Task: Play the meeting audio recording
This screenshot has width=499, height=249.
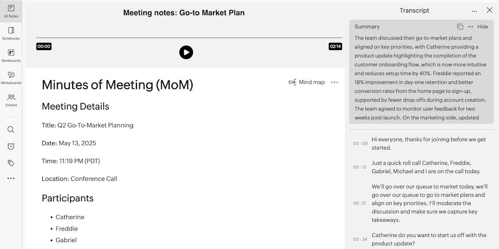Action: click(x=186, y=53)
